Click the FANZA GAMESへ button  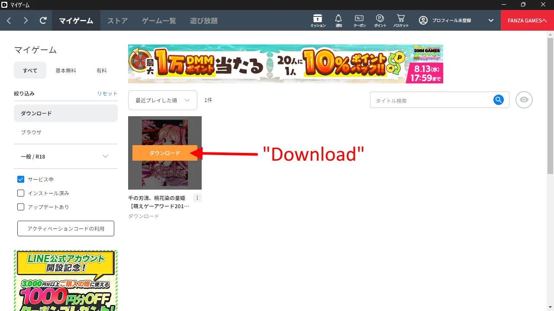(527, 20)
